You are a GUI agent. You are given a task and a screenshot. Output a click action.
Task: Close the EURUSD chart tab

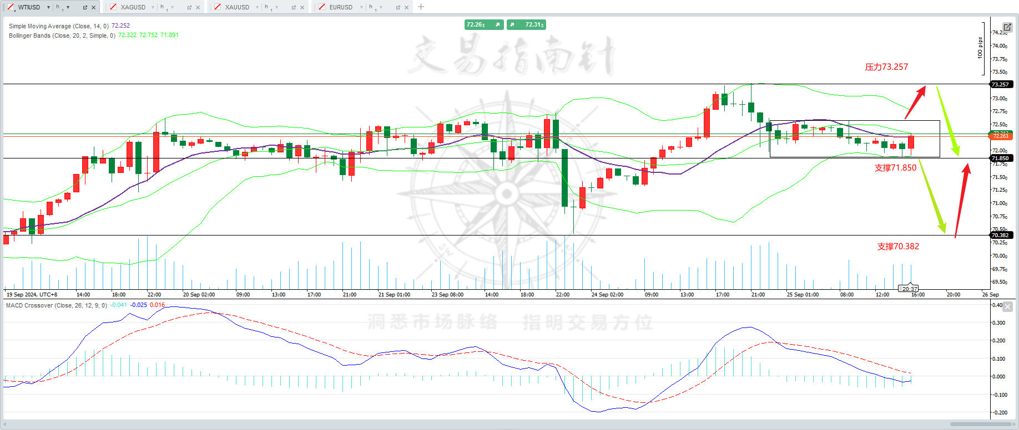point(406,8)
